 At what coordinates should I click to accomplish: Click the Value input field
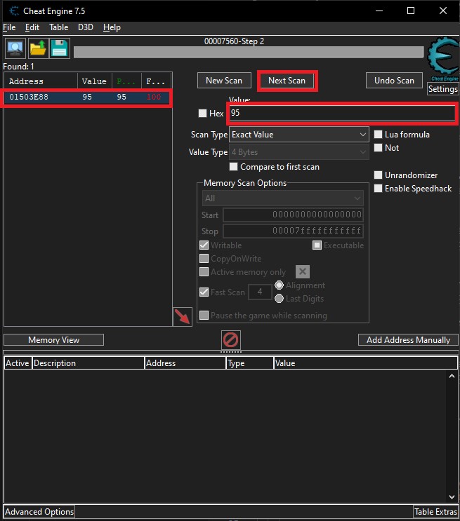point(341,114)
